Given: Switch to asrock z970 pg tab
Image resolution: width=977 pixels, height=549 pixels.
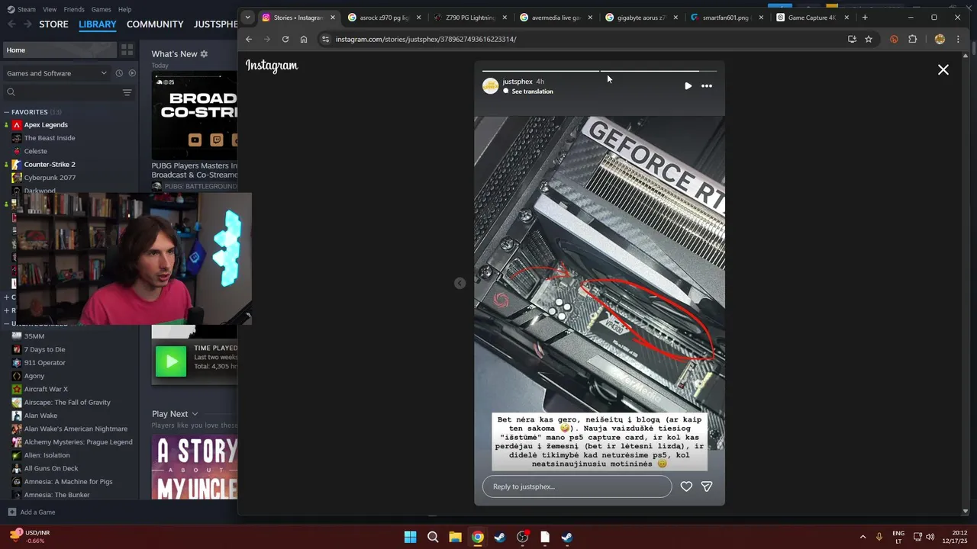Looking at the screenshot, I should 383,18.
